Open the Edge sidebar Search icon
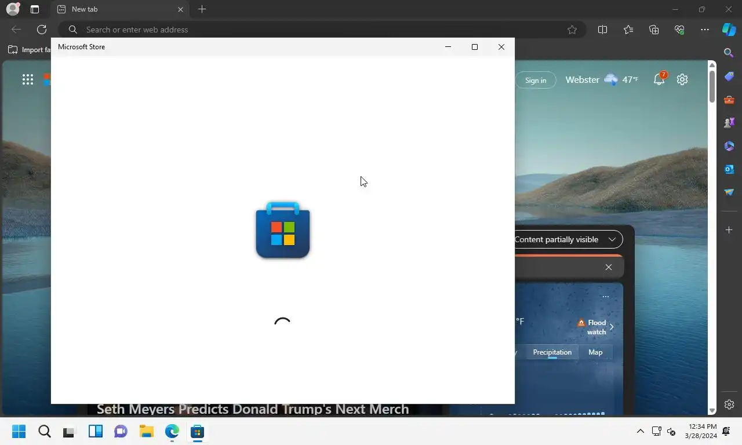 tap(729, 53)
